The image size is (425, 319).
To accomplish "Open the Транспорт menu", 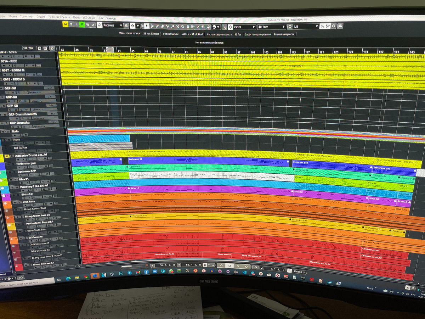I will coord(27,16).
